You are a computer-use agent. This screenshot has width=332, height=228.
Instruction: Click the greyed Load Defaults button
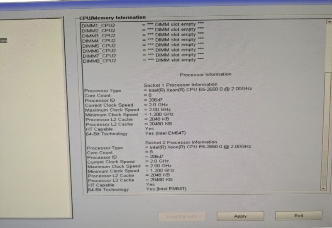(x=182, y=216)
